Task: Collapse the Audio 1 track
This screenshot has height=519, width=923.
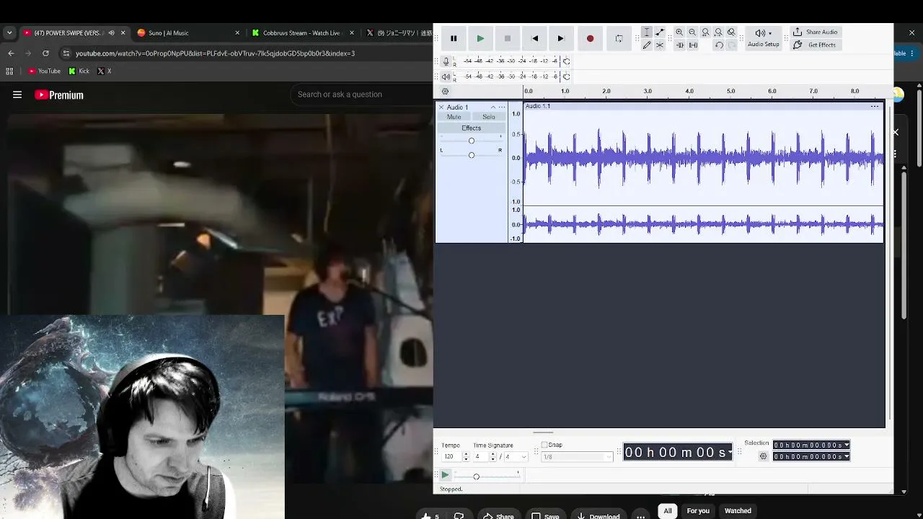Action: (493, 107)
